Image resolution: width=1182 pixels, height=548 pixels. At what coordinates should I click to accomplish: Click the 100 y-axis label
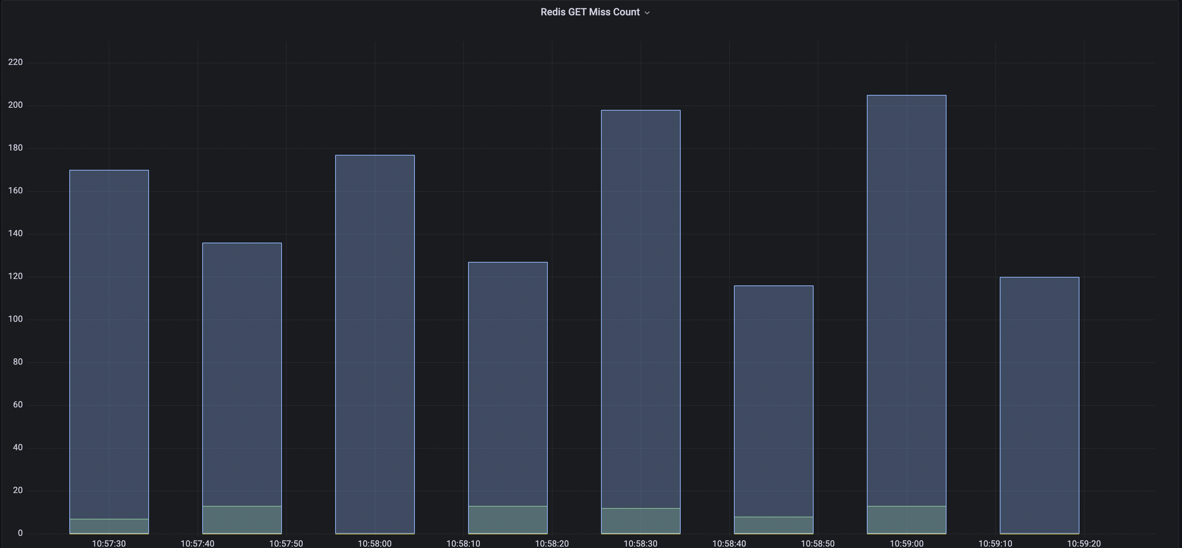pos(15,319)
